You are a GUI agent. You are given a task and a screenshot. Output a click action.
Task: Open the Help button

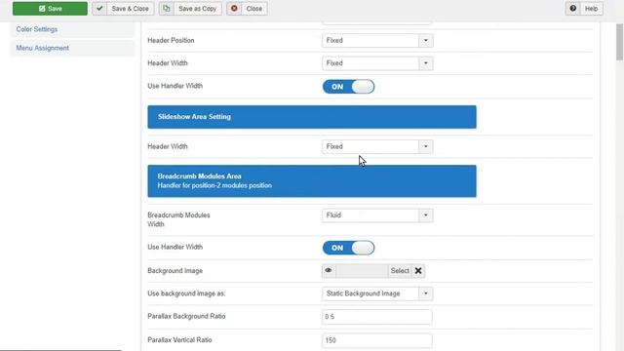click(584, 9)
